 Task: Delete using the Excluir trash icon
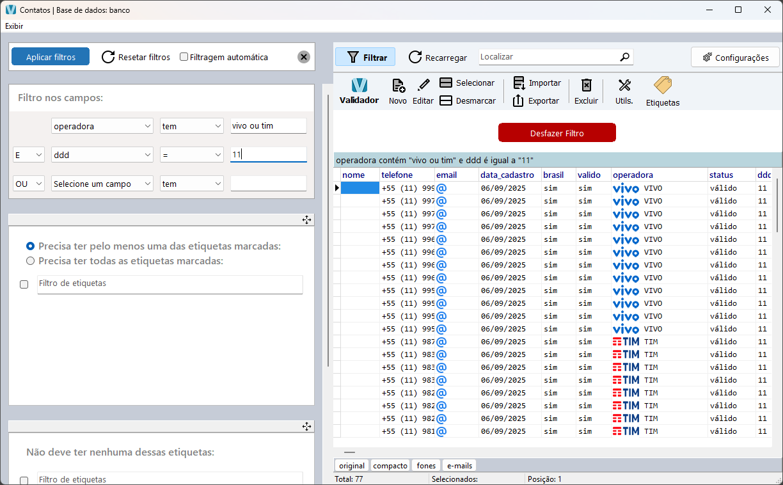(x=586, y=91)
